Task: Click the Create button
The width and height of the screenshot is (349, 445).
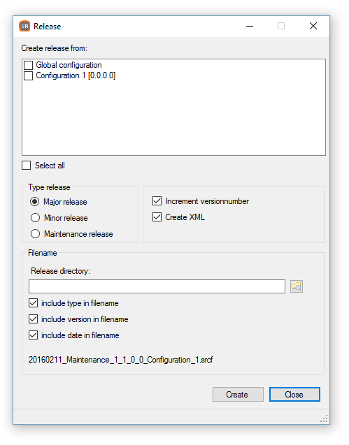Action: tap(238, 395)
